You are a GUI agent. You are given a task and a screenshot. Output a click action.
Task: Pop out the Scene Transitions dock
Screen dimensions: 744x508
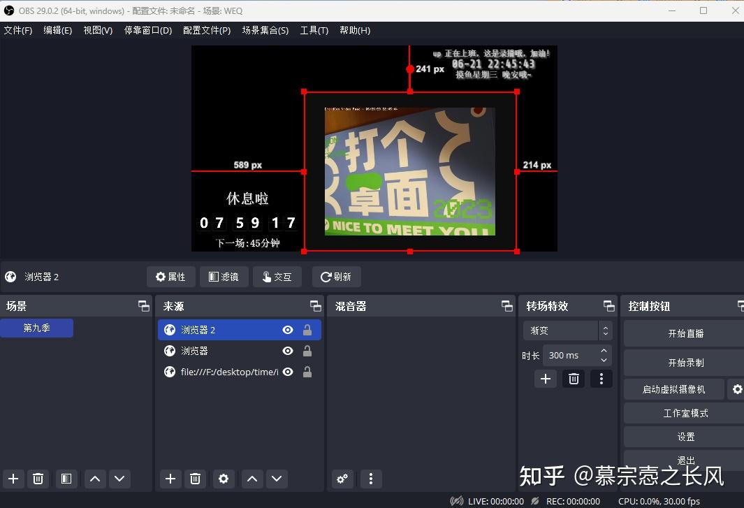608,306
